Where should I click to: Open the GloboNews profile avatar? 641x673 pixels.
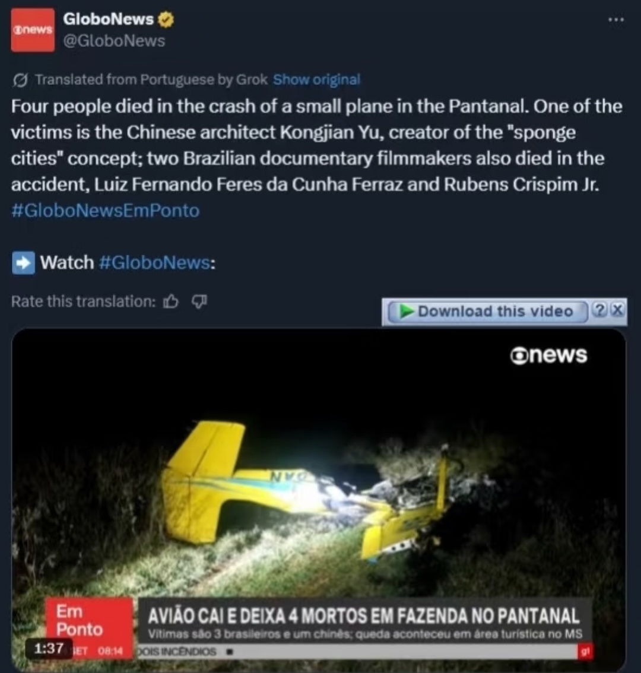pos(33,30)
